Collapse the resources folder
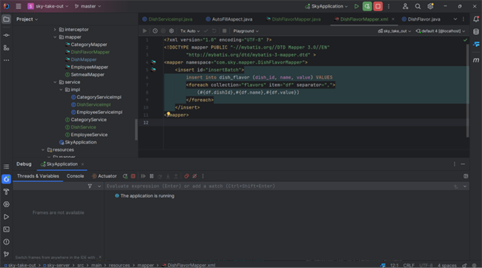This screenshot has width=482, height=268. click(43, 150)
